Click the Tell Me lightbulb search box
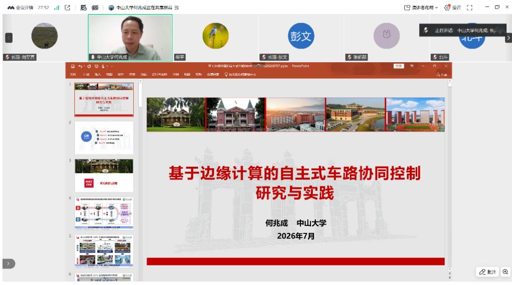The height and width of the screenshot is (285, 512). (x=240, y=74)
